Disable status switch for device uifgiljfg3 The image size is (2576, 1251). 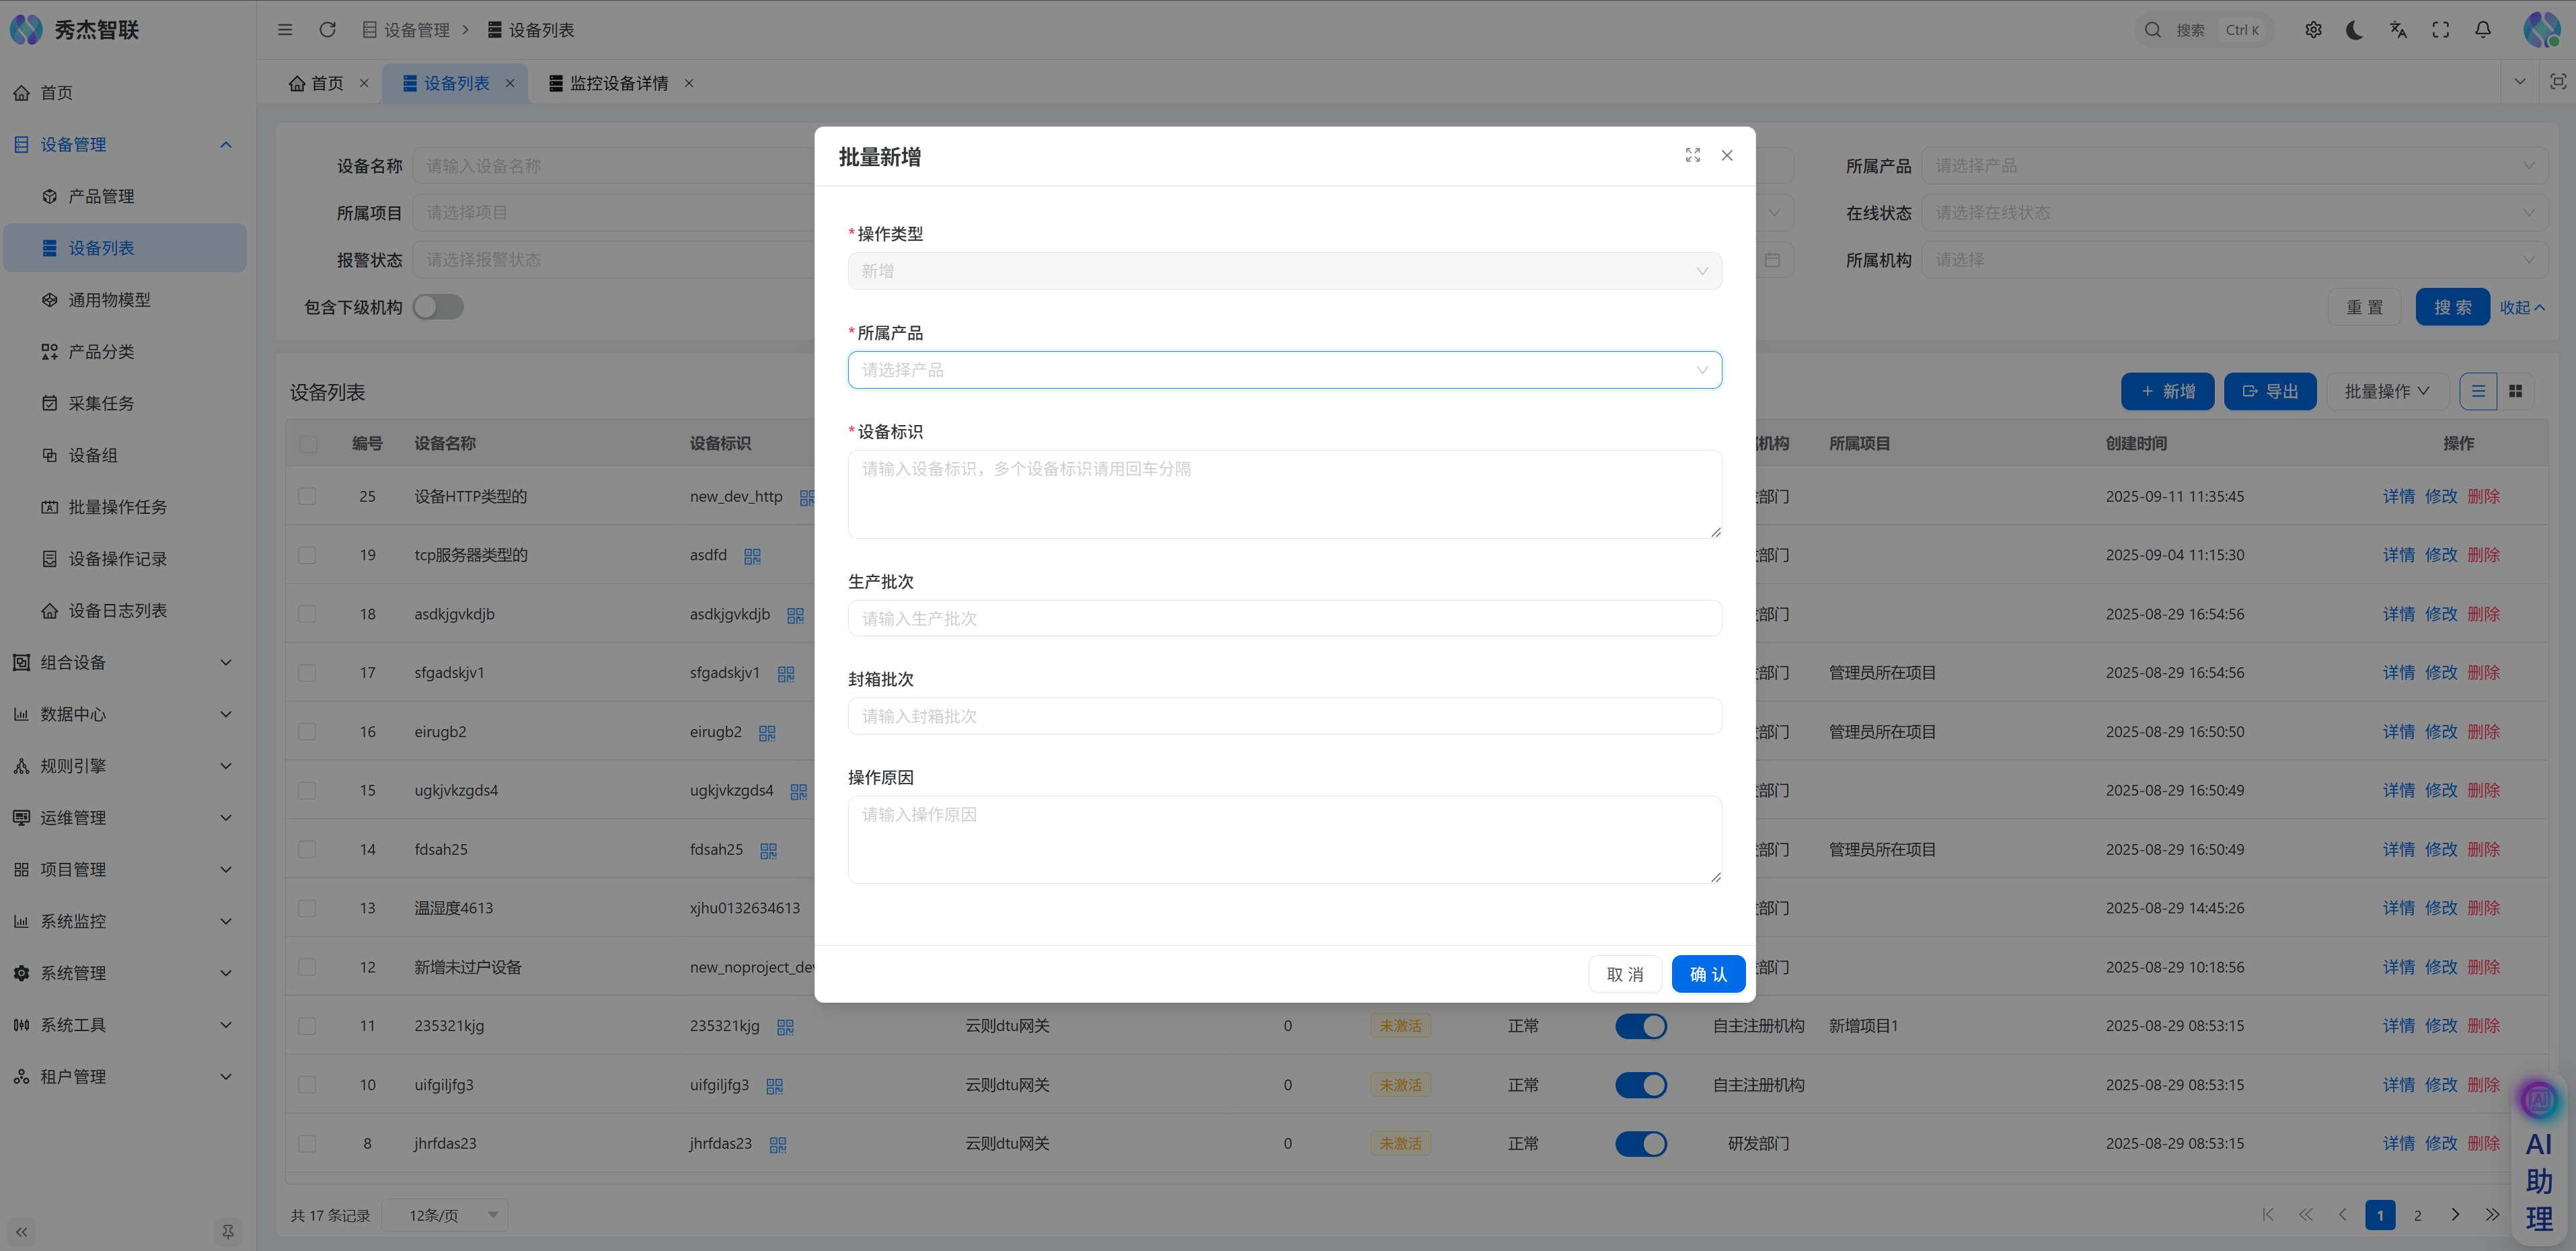[1640, 1085]
